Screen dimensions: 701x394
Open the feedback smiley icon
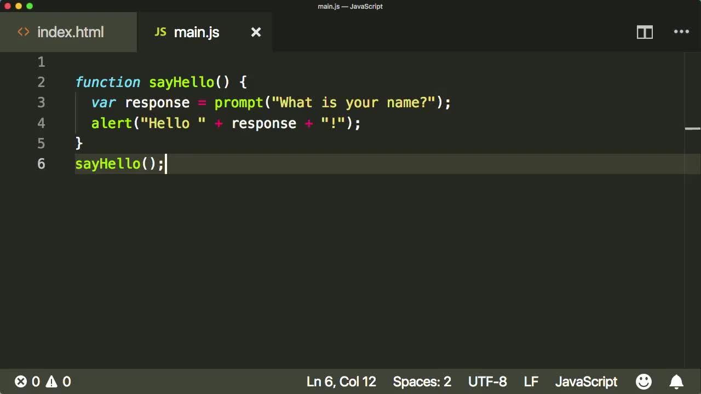point(643,381)
